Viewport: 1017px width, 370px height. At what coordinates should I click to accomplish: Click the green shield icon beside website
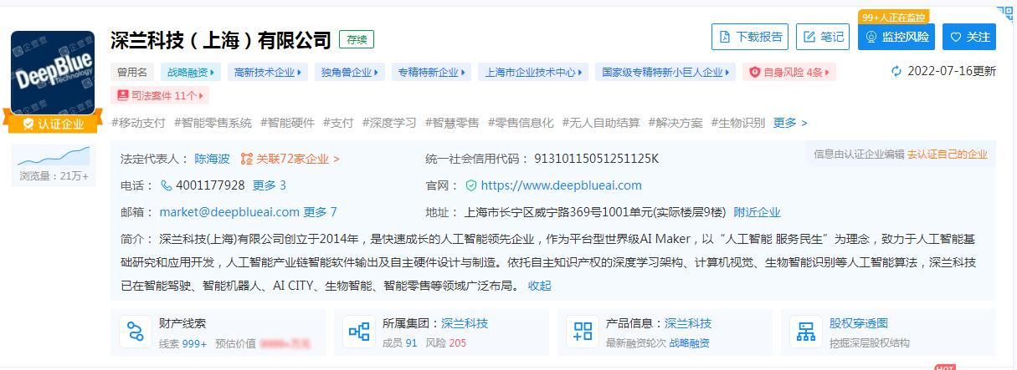(471, 185)
